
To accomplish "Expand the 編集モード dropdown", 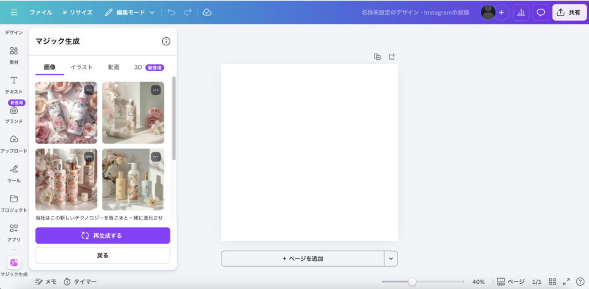I will [x=129, y=13].
